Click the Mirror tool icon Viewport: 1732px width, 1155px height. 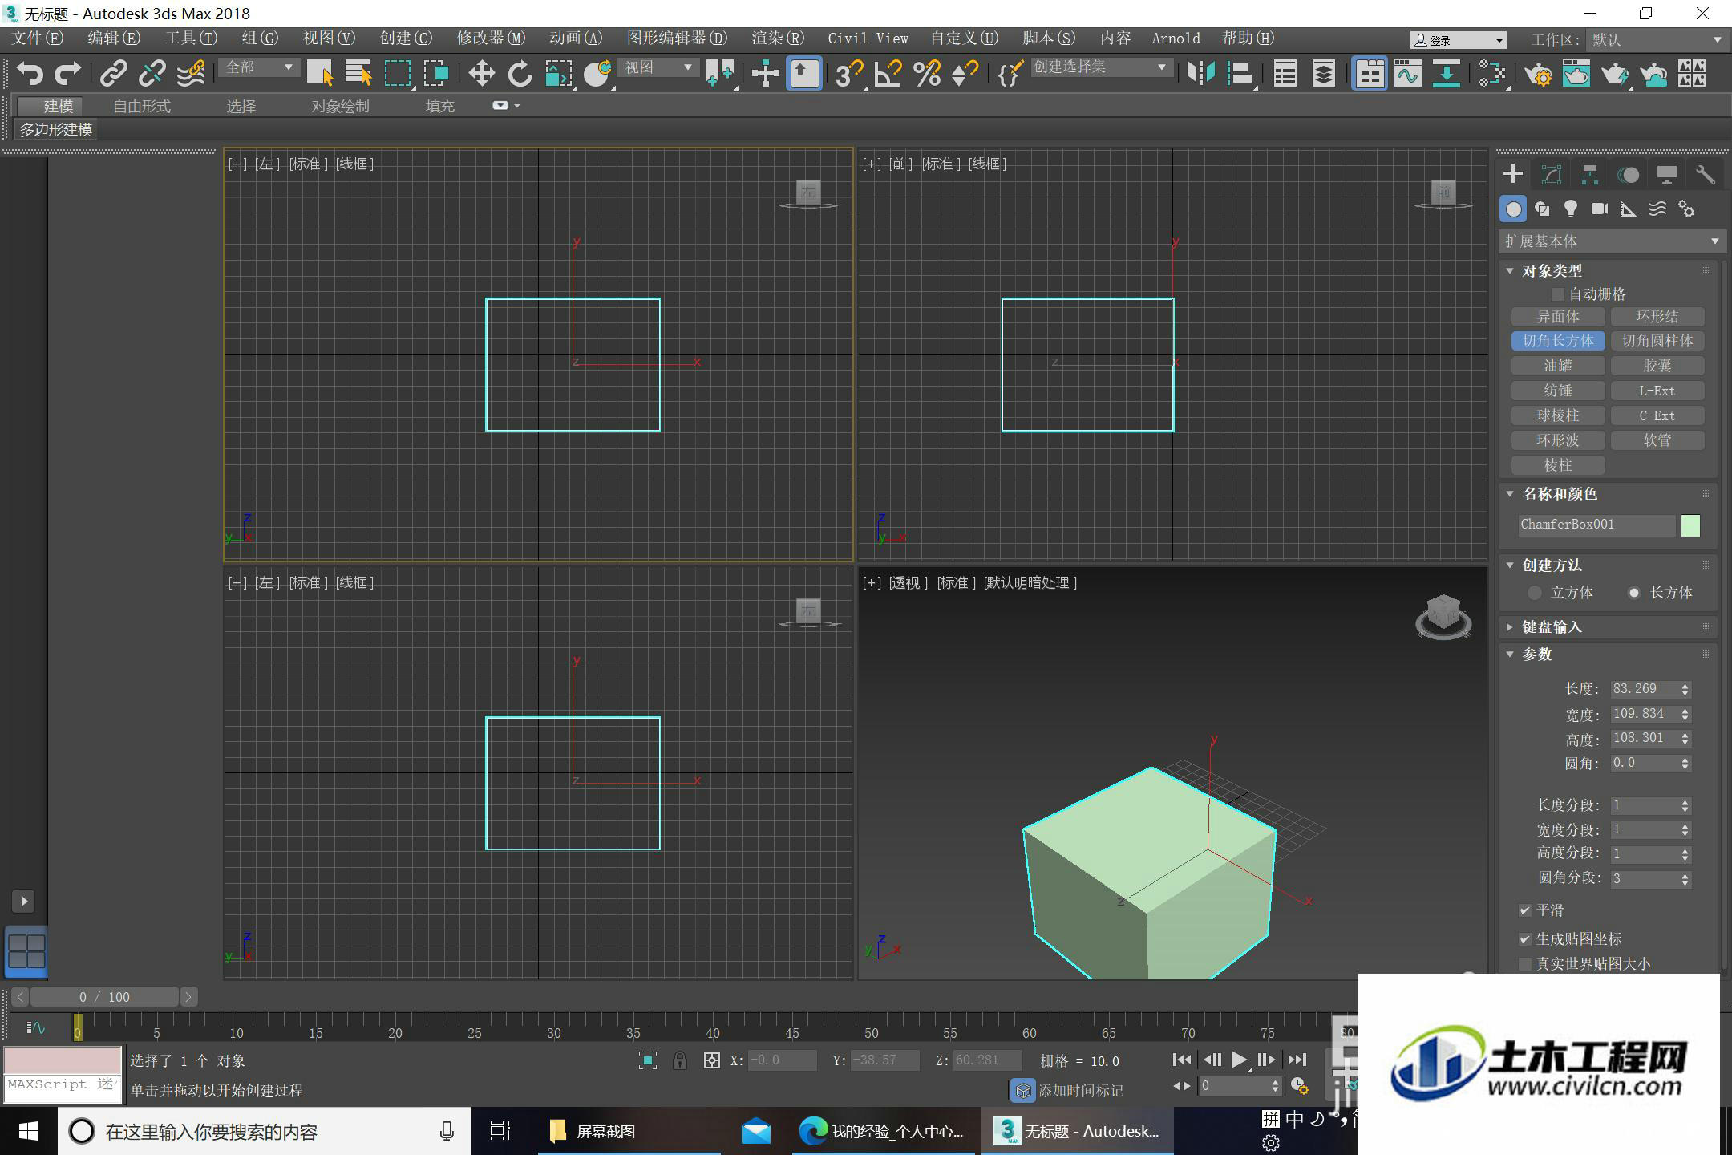[1200, 74]
